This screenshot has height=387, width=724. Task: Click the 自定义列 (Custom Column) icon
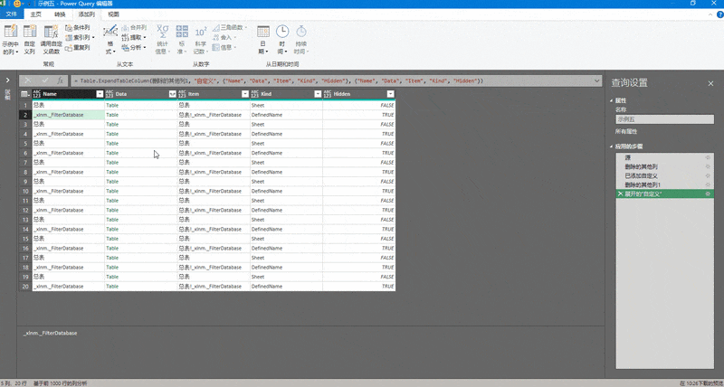tap(30, 42)
